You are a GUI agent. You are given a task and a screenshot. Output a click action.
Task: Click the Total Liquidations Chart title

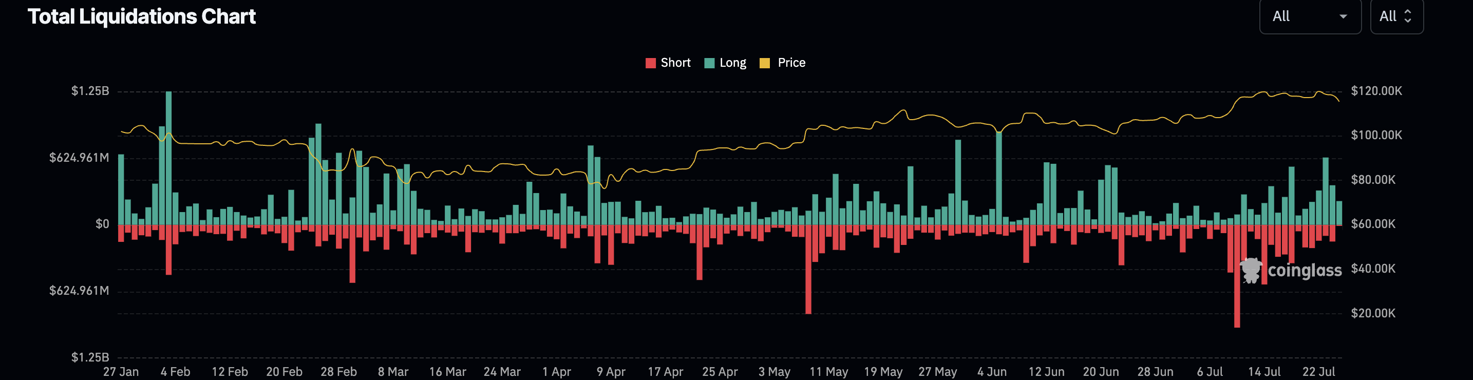pyautogui.click(x=141, y=16)
